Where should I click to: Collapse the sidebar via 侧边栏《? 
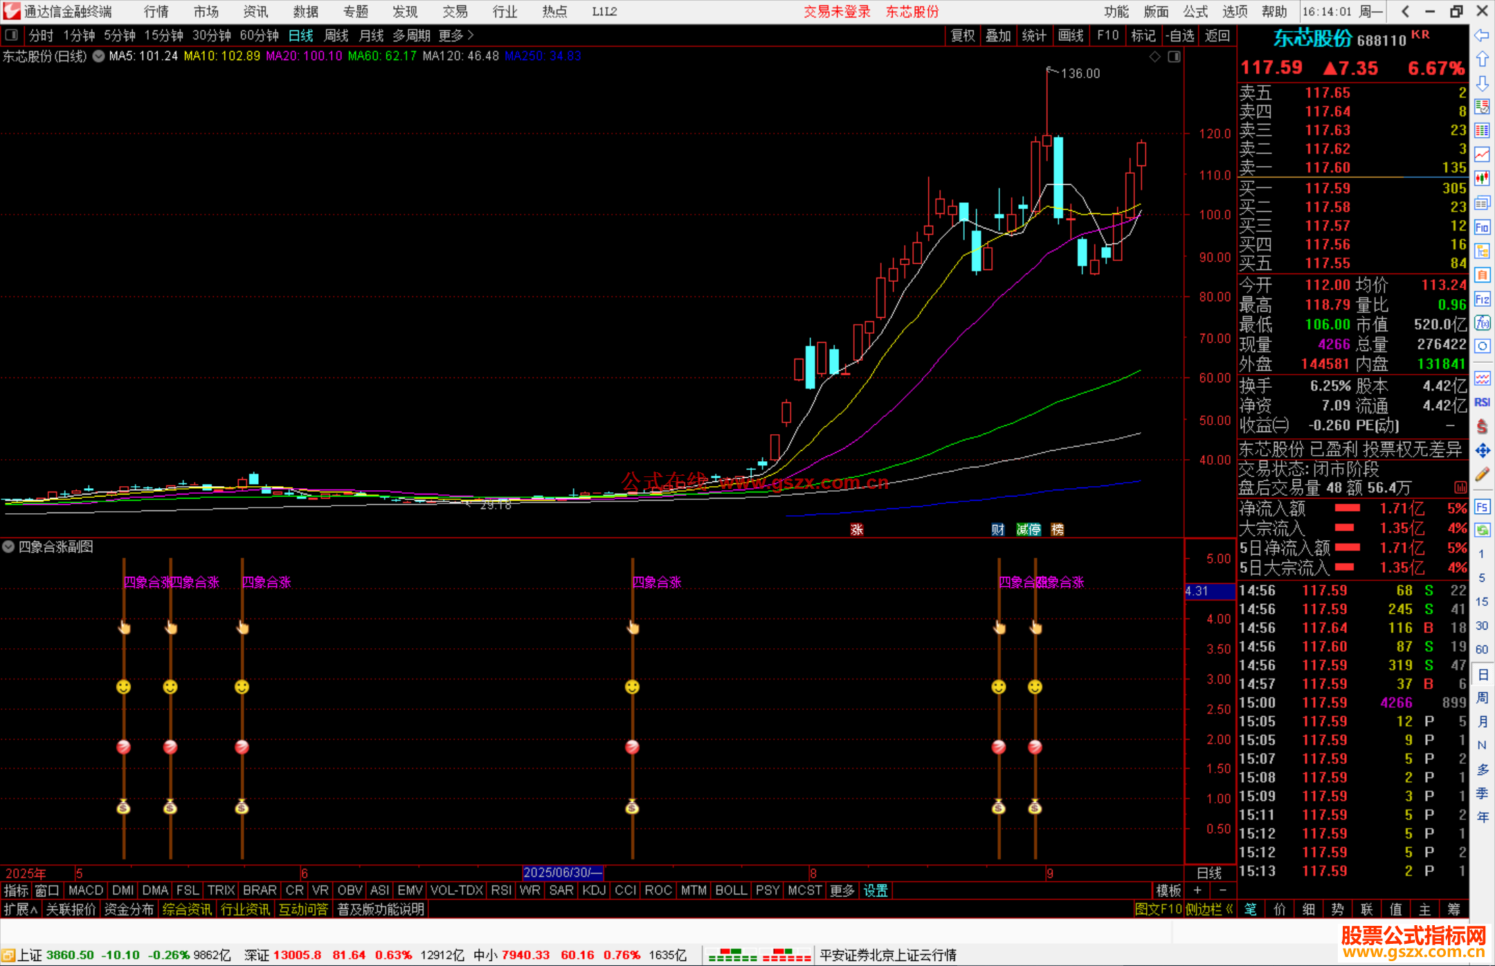click(1209, 909)
